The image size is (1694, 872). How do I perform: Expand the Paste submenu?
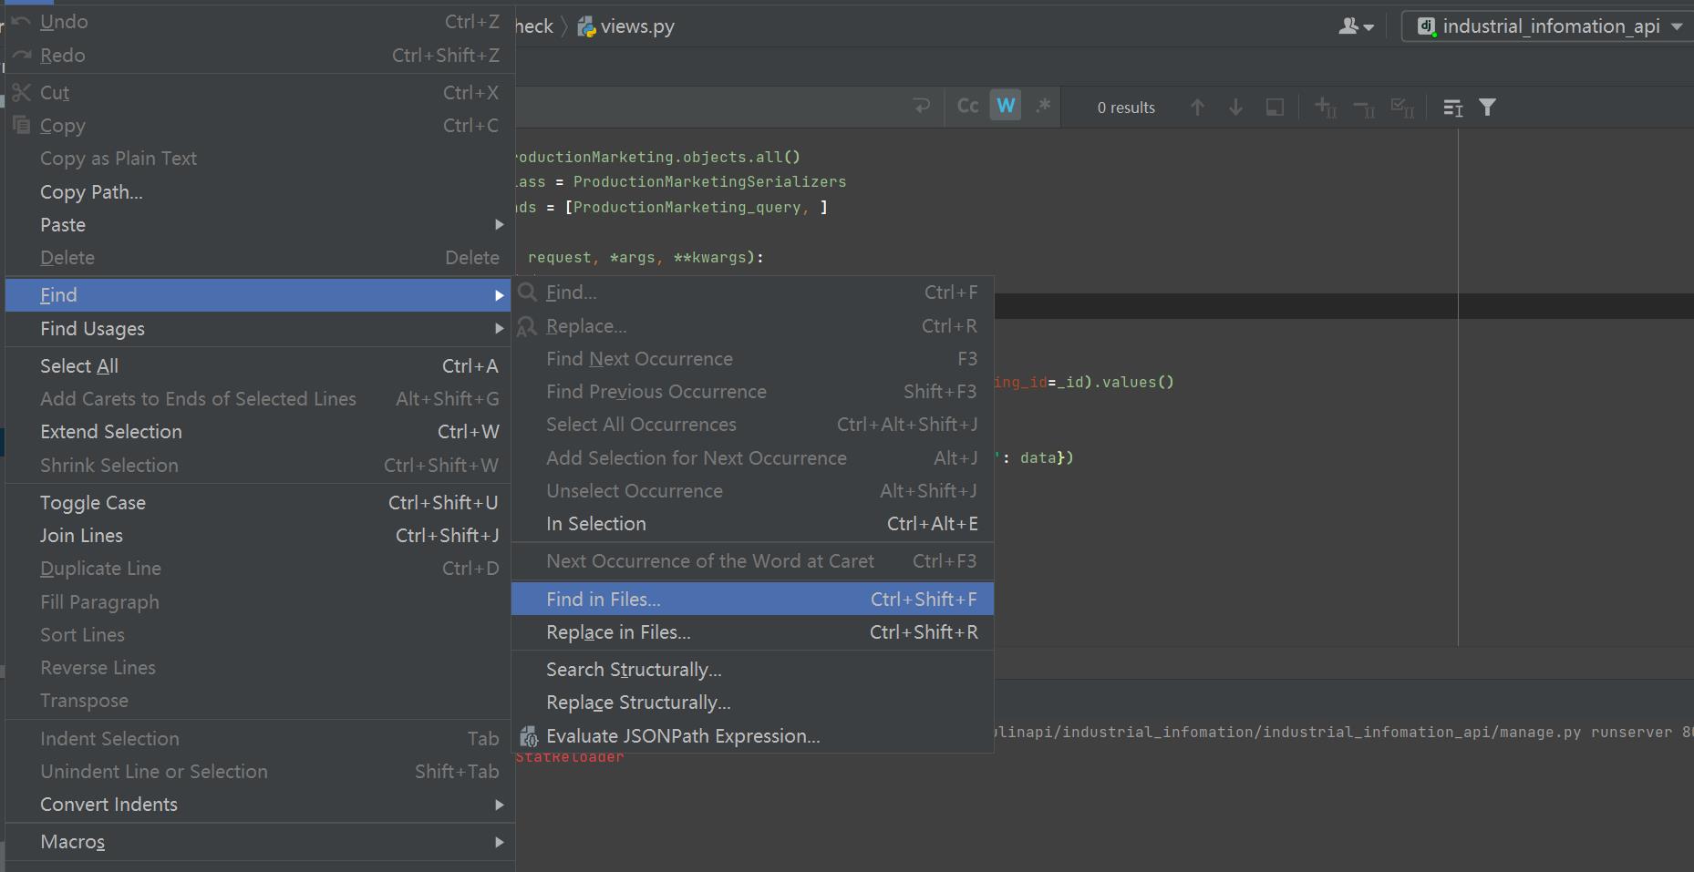point(257,225)
